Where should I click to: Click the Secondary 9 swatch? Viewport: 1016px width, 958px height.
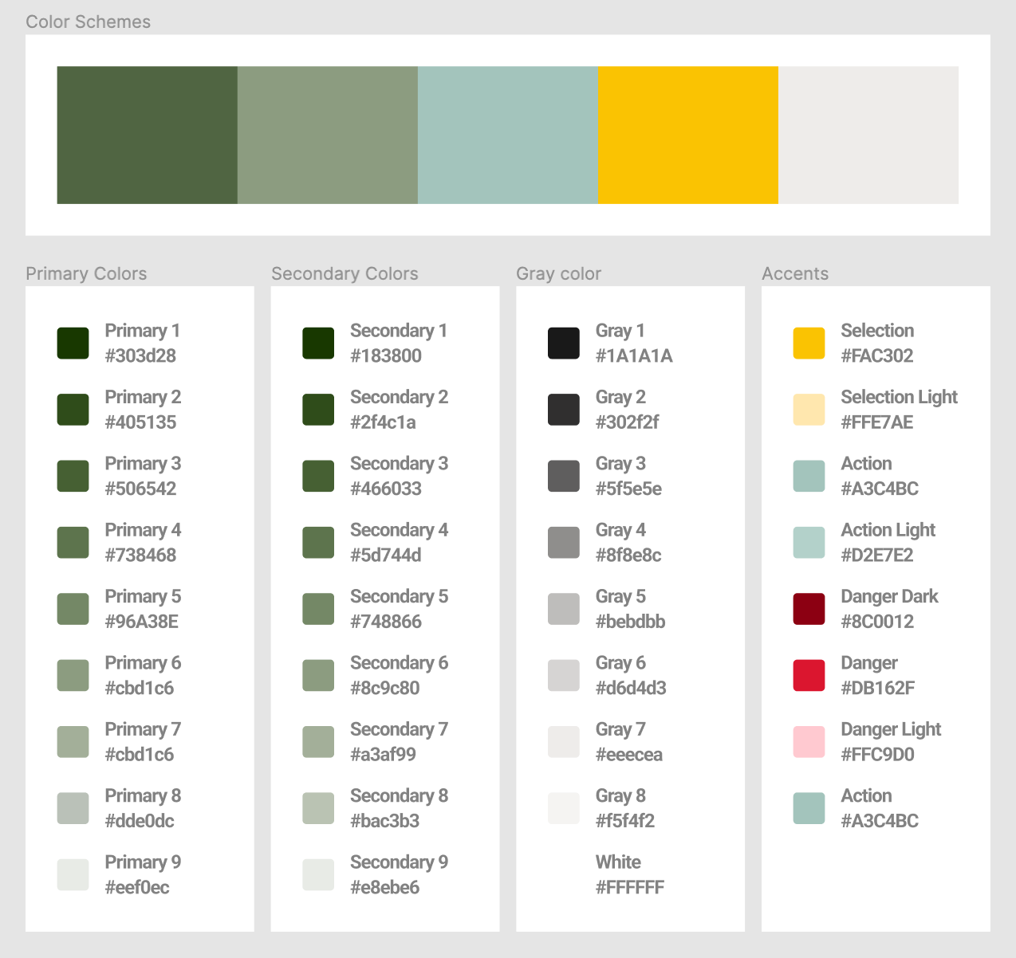pos(318,874)
